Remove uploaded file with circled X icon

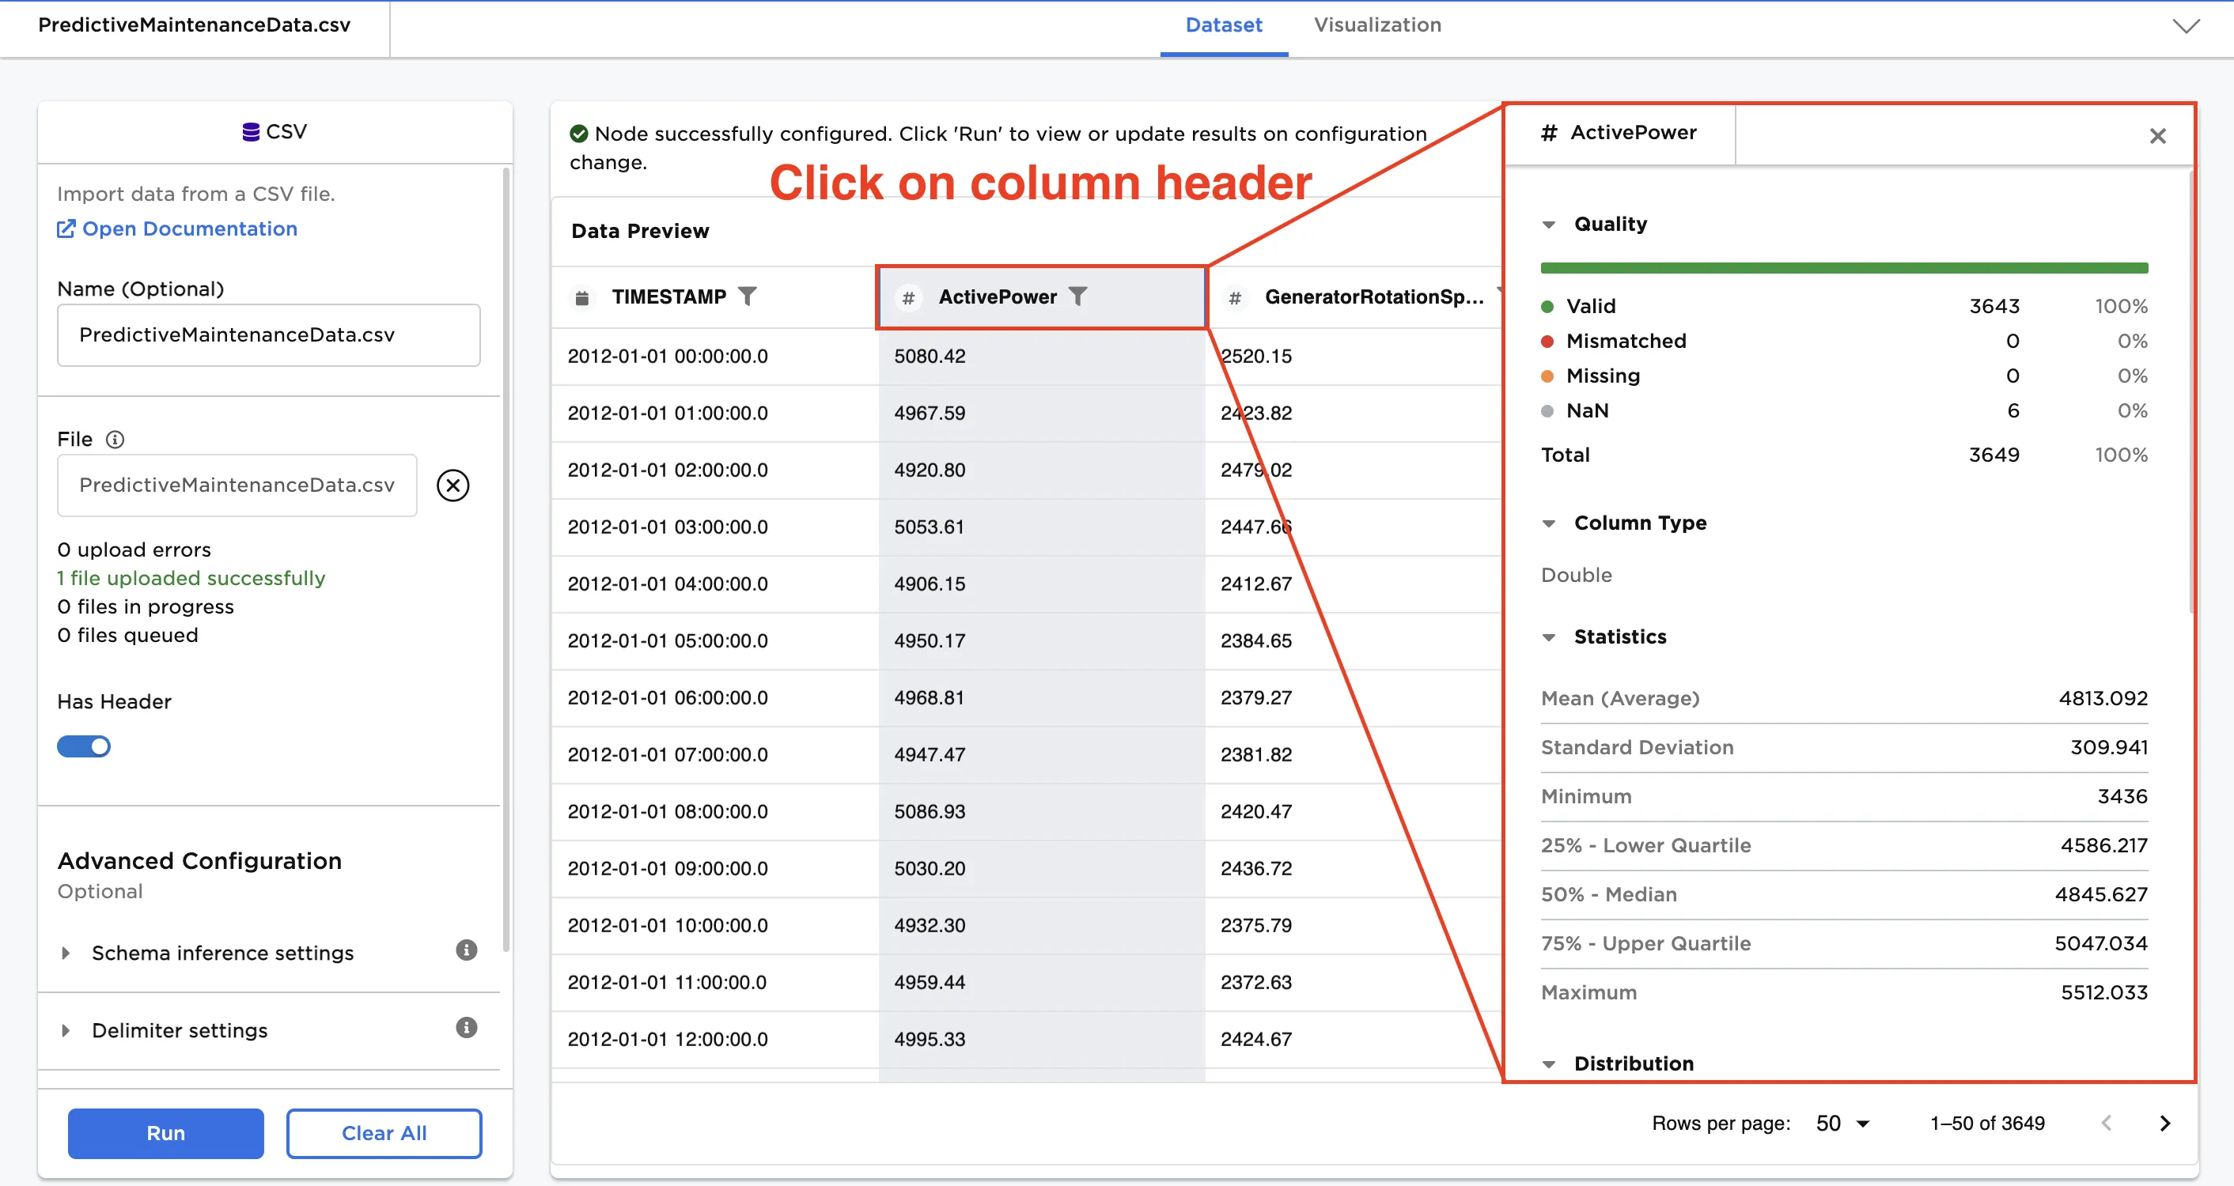[x=452, y=485]
